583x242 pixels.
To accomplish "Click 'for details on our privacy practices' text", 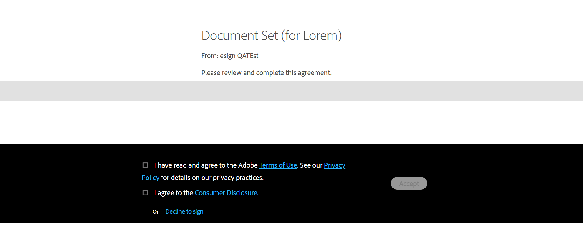I will pos(212,178).
